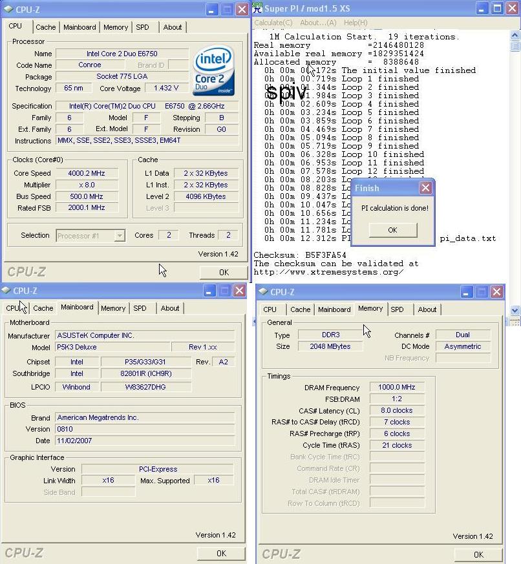Select Cache tab in Memory CPU-Z window
This screenshot has width=521, height=564.
tap(300, 309)
